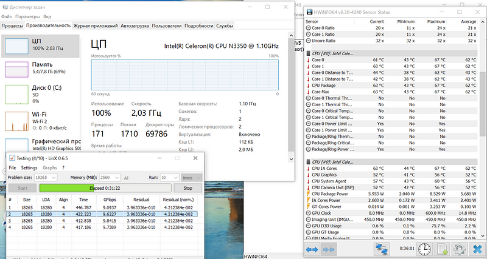This screenshot has height=259, width=487.
Task: Click the HWiNFO clock timer icon
Action: click(x=423, y=248)
